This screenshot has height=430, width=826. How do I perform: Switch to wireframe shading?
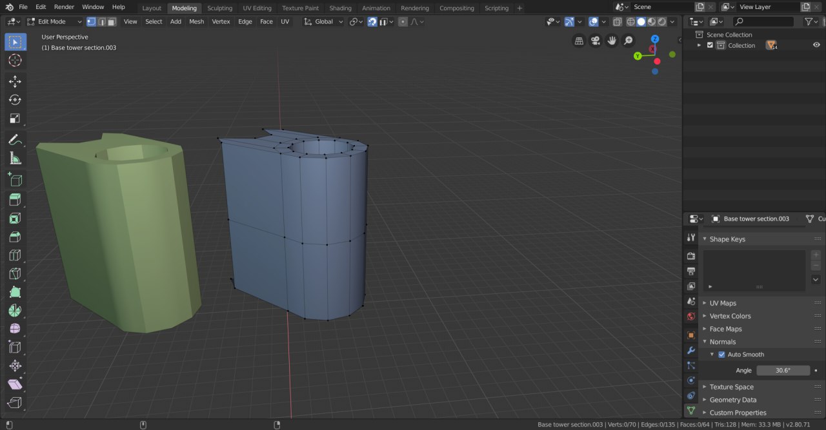click(x=630, y=21)
